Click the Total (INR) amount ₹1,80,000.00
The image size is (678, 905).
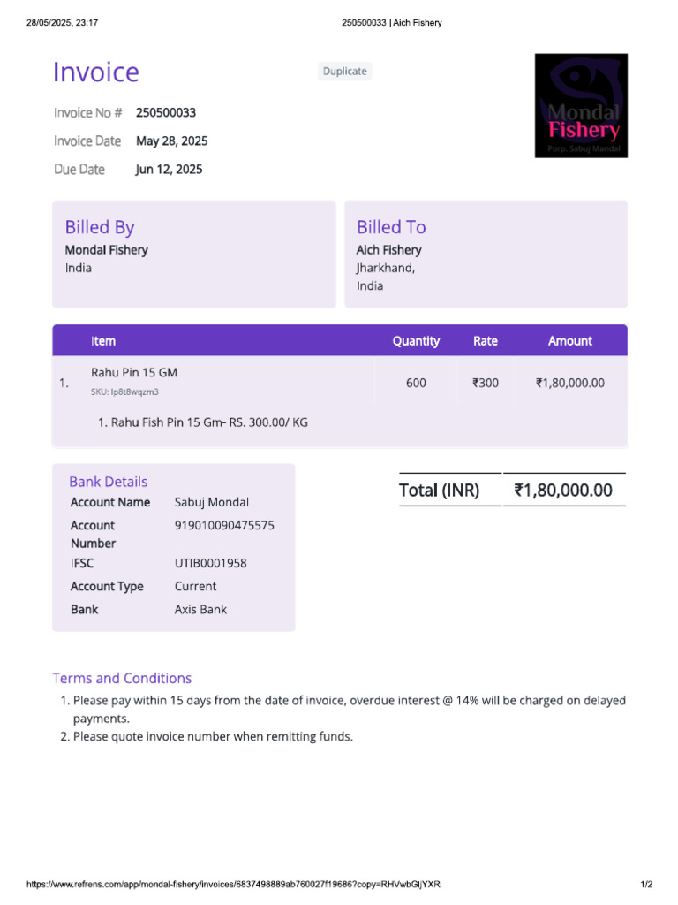tap(563, 490)
